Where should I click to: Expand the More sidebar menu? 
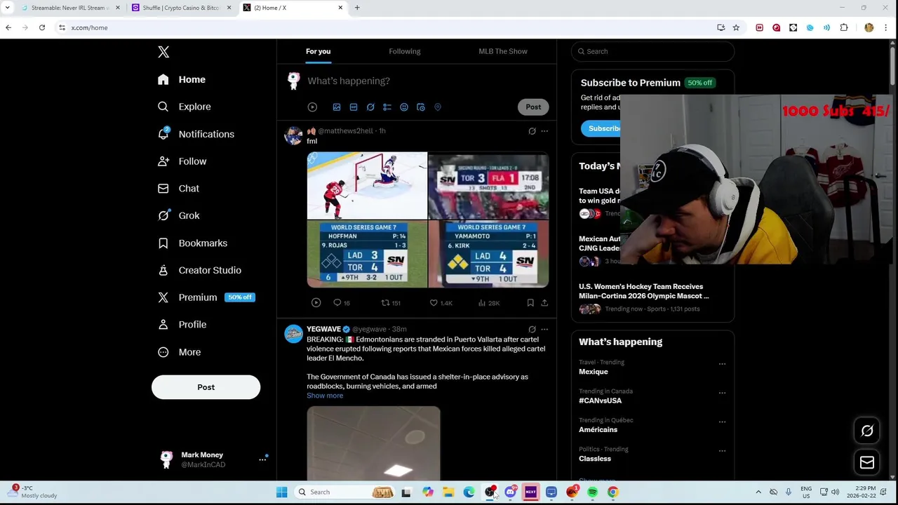180,352
